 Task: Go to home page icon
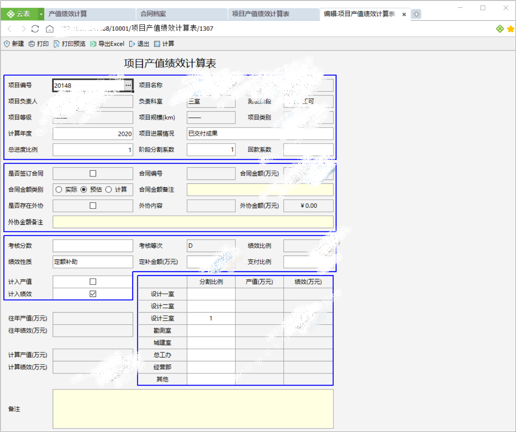[x=50, y=28]
